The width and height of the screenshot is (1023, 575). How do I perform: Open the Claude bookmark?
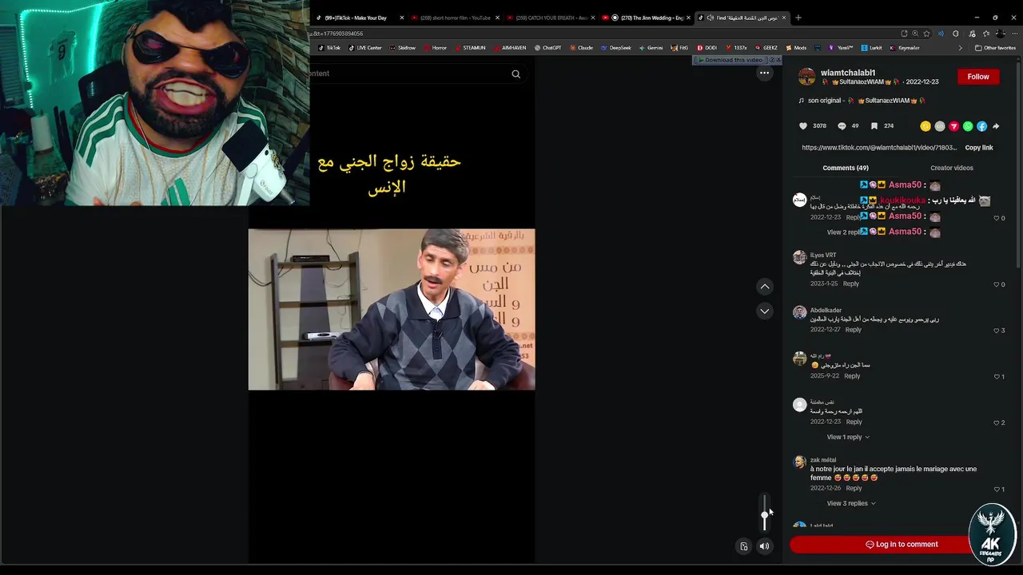coord(581,48)
